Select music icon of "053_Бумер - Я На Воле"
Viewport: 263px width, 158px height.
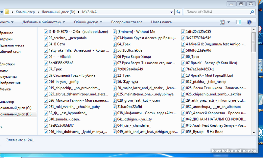[183, 132]
